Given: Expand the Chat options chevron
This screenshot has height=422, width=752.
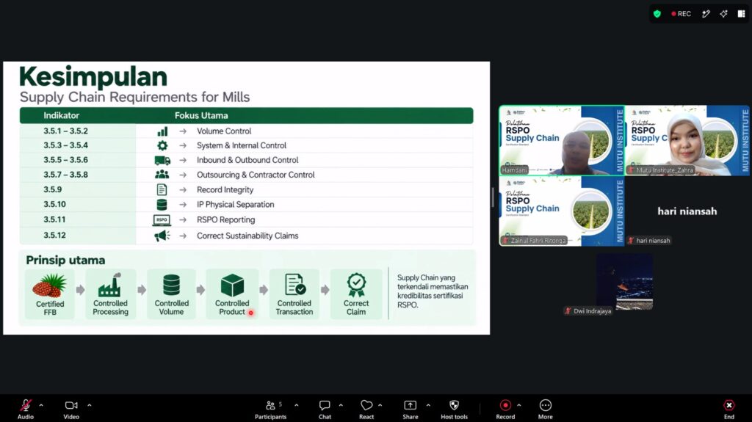Looking at the screenshot, I should [341, 405].
